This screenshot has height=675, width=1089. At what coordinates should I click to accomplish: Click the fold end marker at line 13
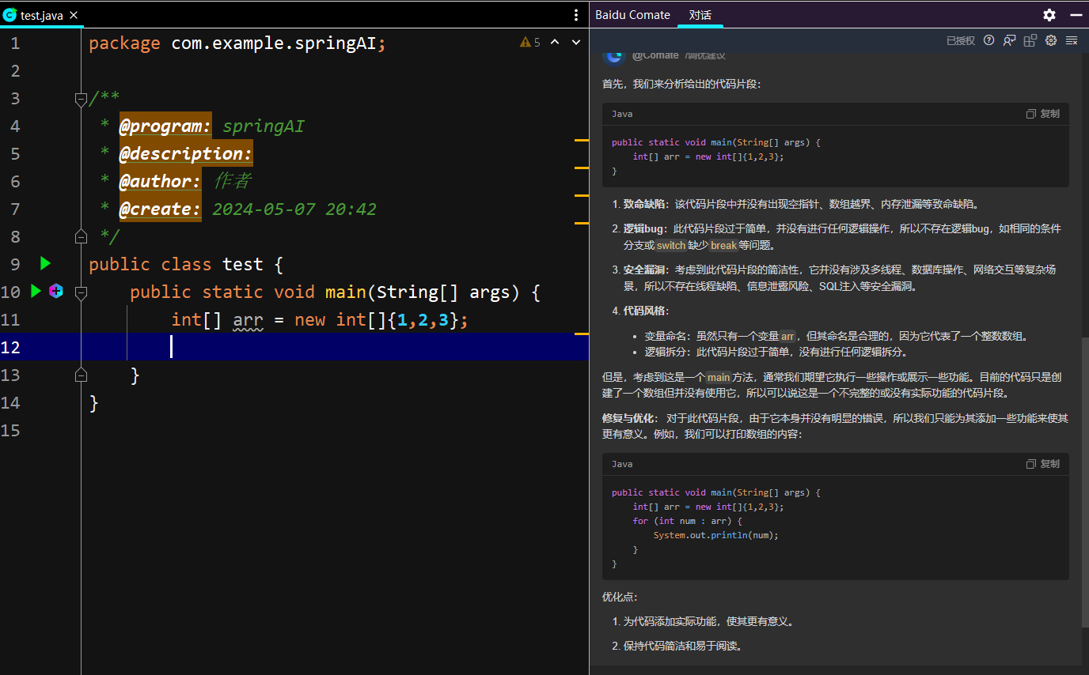tap(81, 374)
